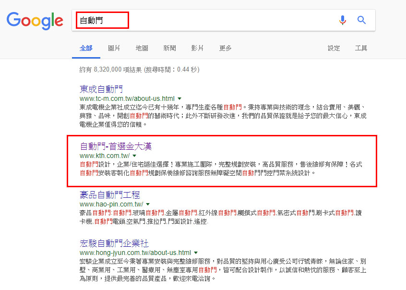This screenshot has height=290, width=406.
Task: Click the Google logo
Action: coord(35,21)
